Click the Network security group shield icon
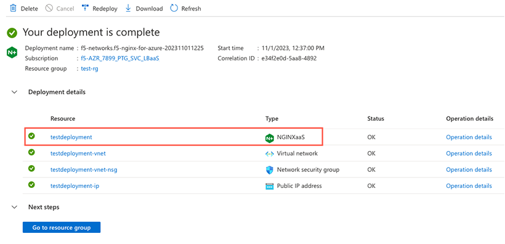 (269, 170)
